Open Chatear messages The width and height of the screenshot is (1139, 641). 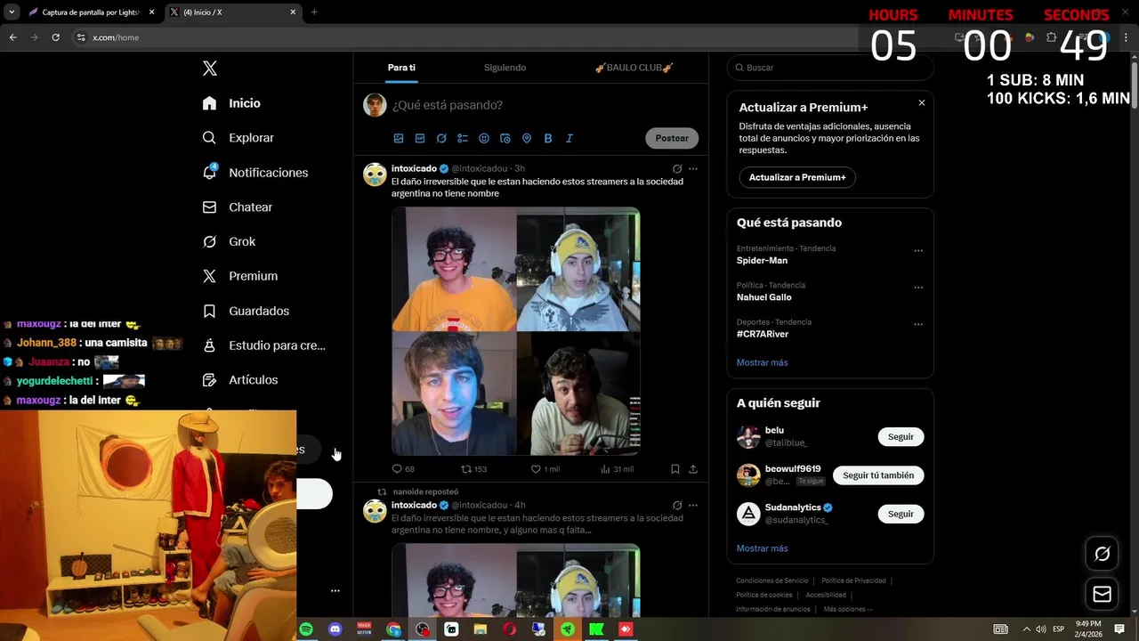[237, 207]
